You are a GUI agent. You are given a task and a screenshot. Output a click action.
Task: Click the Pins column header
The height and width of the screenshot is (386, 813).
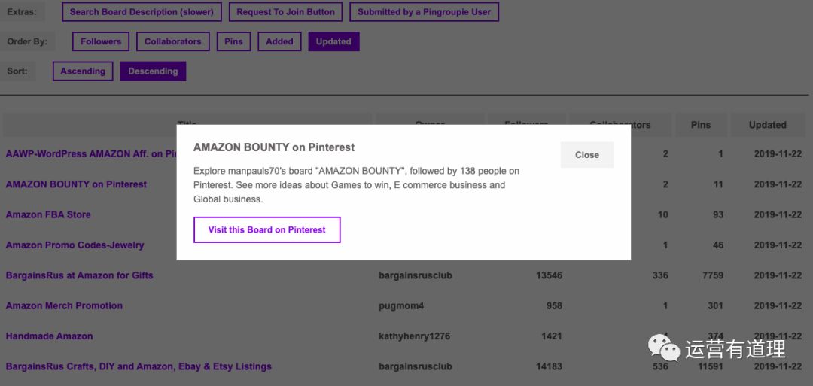(x=701, y=125)
